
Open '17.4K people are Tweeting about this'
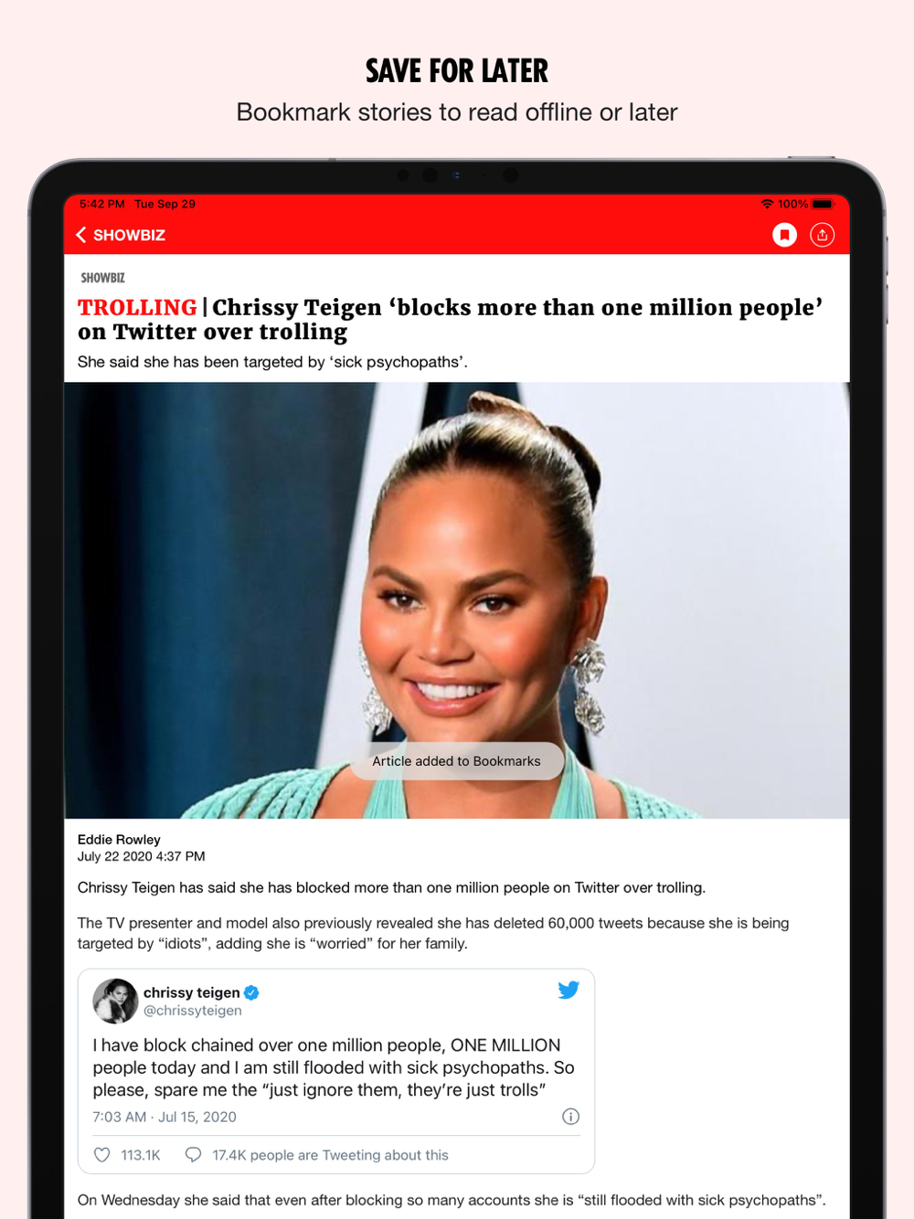pyautogui.click(x=330, y=1155)
